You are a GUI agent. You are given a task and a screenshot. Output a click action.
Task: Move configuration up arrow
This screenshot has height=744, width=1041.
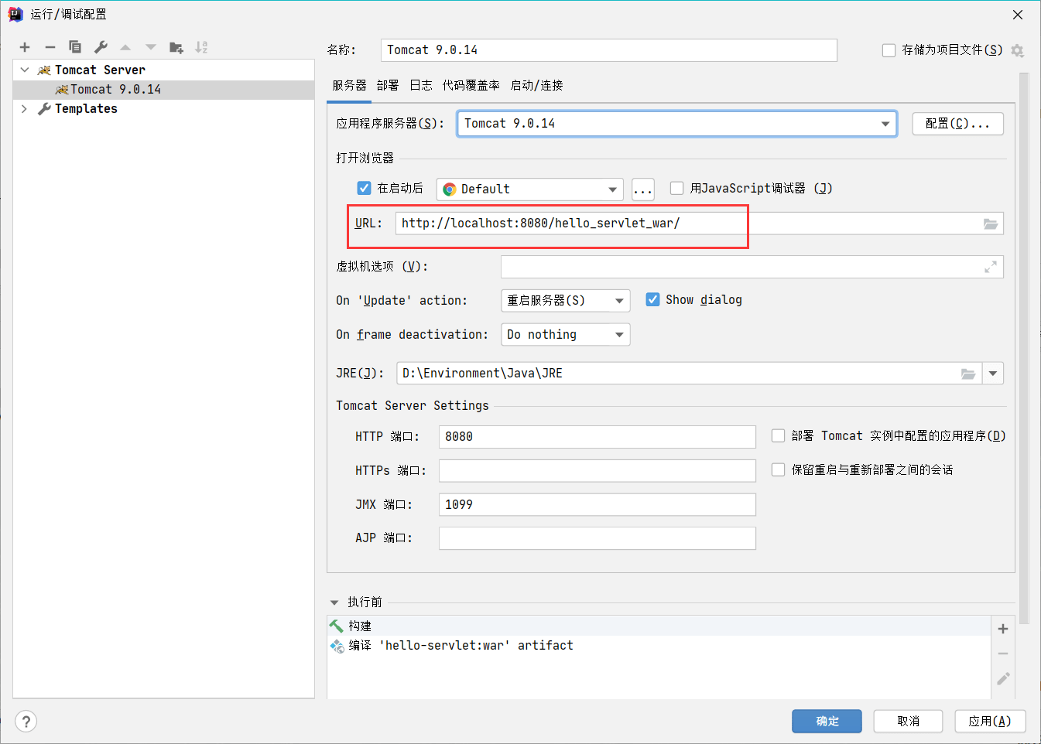125,47
